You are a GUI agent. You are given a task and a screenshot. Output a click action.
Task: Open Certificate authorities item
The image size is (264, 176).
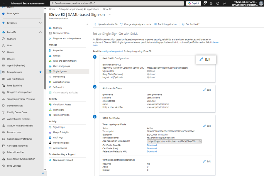pos(17,146)
